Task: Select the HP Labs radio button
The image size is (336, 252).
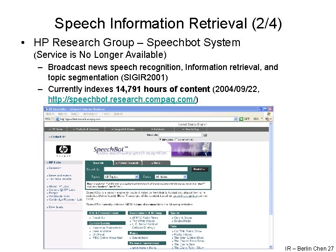Action: tap(160, 140)
